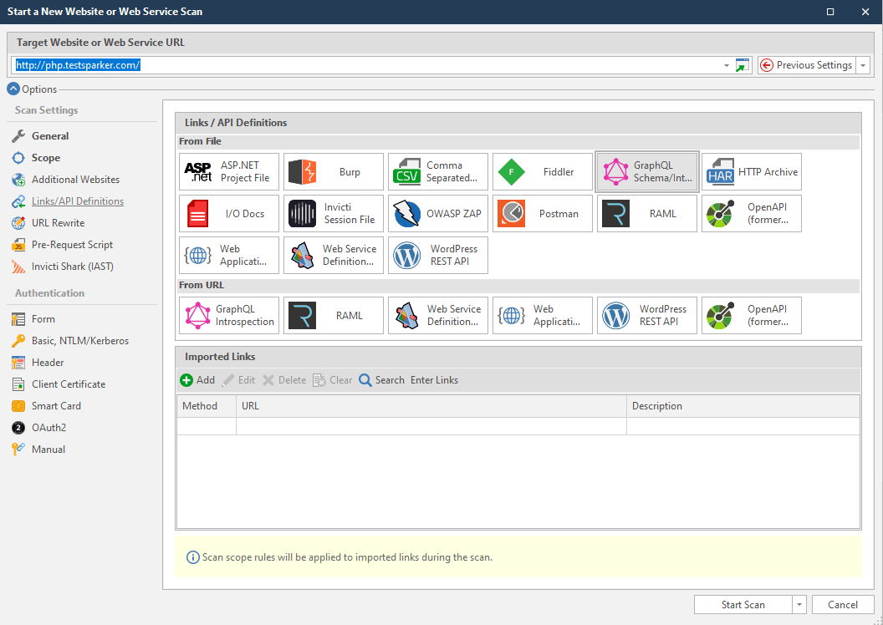Open the Postman import option

click(x=542, y=213)
